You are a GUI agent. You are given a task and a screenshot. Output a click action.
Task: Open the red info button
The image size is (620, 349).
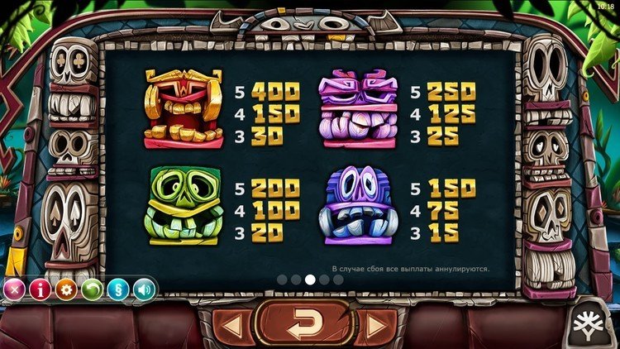(x=41, y=290)
